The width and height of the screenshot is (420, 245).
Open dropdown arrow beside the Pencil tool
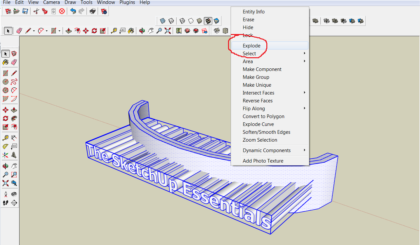34,31
